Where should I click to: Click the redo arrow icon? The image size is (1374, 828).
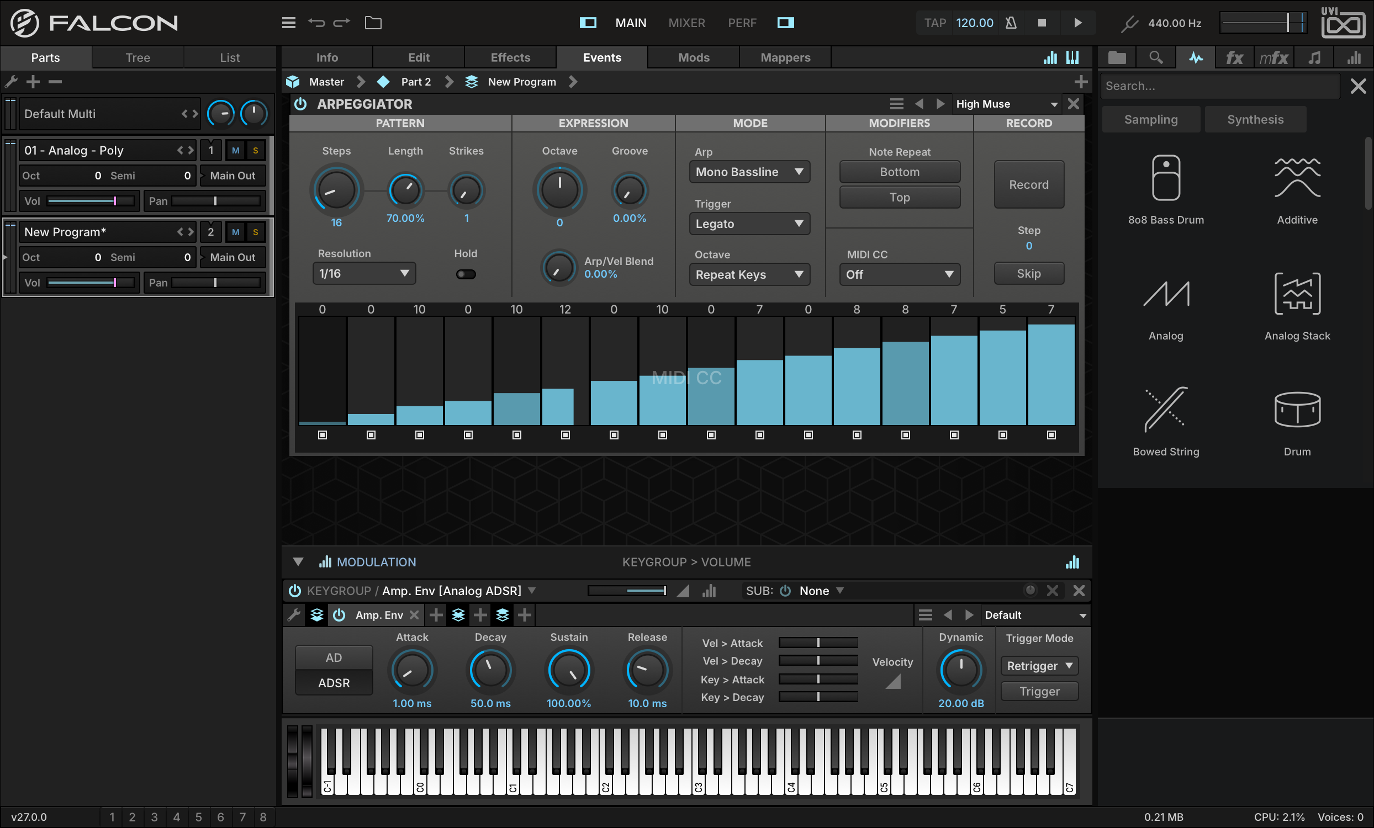pos(342,23)
